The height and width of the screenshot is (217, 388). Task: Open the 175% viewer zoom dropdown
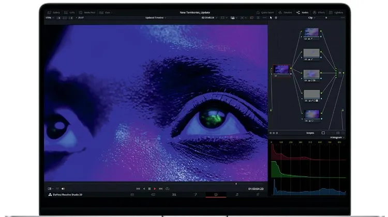(x=49, y=18)
